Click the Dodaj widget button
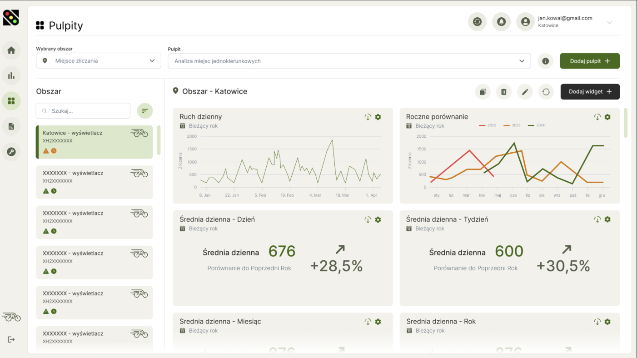Screen dimensions: 637x358 point(590,92)
